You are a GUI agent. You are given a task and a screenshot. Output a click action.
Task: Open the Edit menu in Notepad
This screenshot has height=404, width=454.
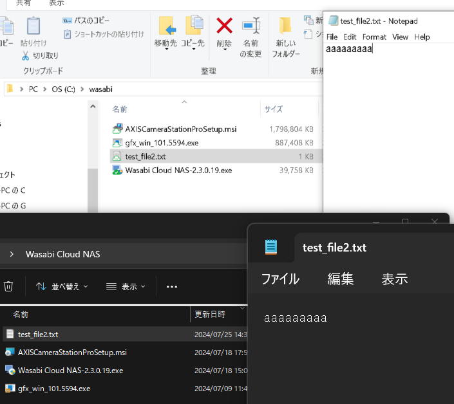pos(350,37)
